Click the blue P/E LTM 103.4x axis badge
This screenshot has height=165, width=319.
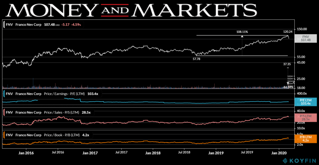pos(306,102)
